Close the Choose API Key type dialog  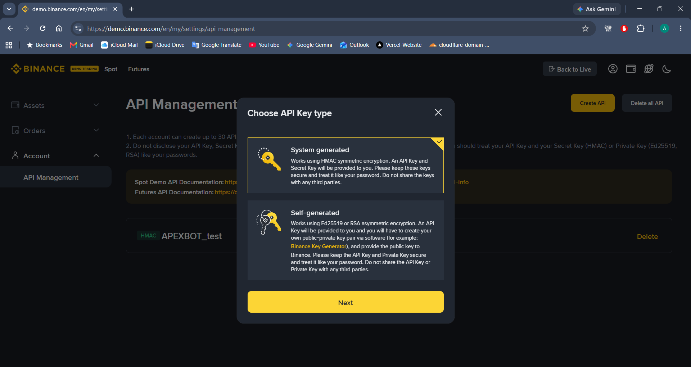click(438, 112)
